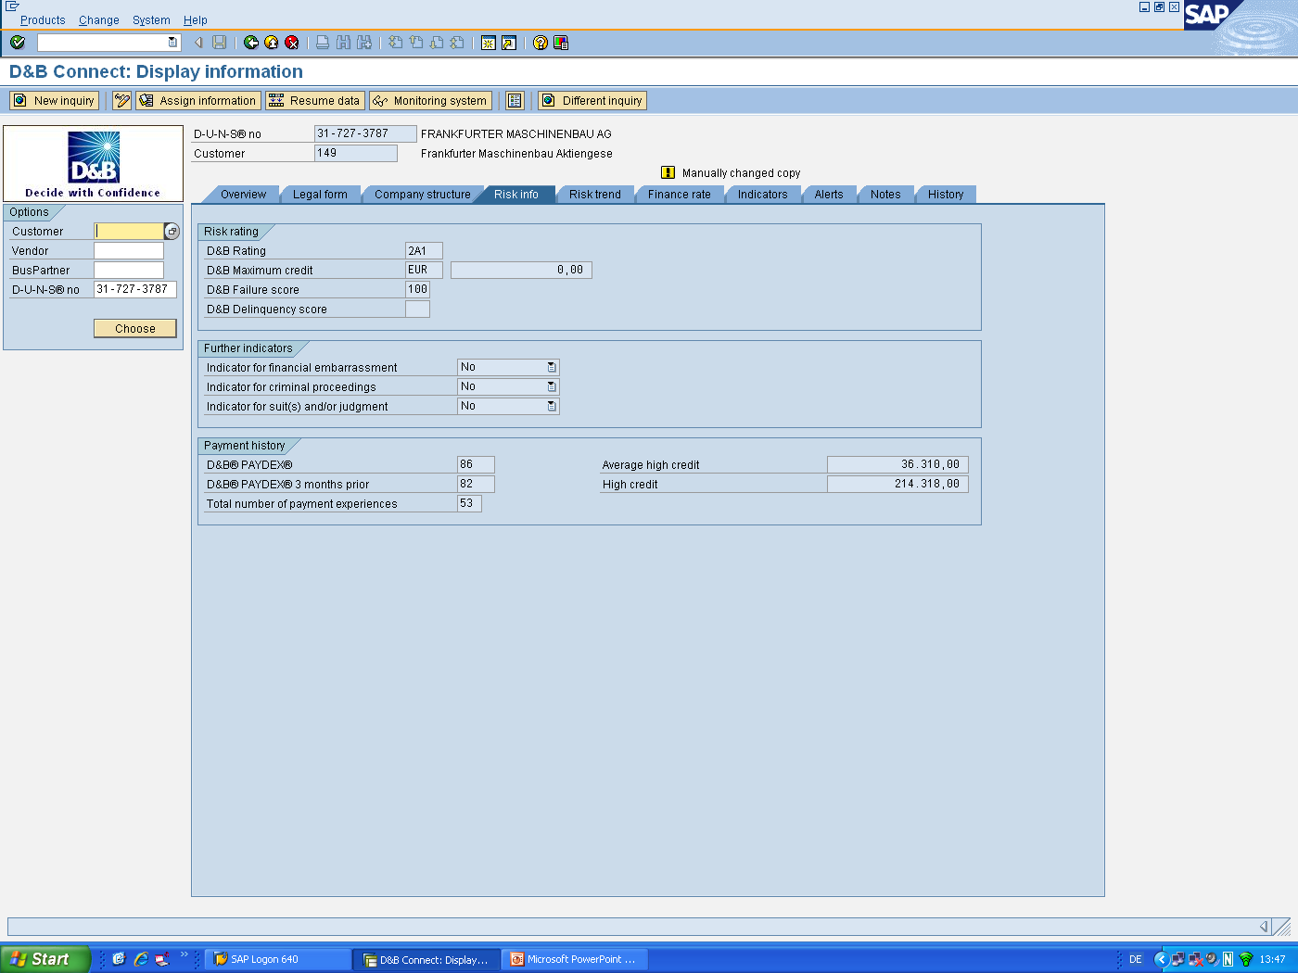Switch to the Company structure tab
This screenshot has height=973, width=1298.
[x=423, y=195]
